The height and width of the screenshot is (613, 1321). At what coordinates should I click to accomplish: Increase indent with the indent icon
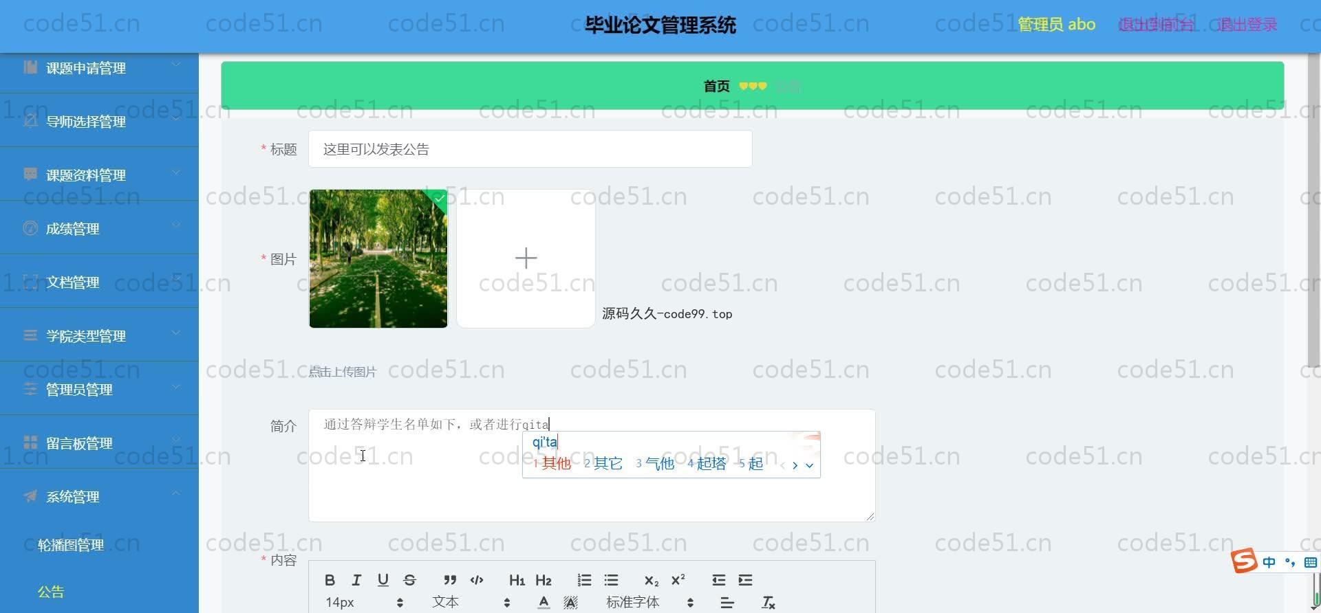point(745,580)
